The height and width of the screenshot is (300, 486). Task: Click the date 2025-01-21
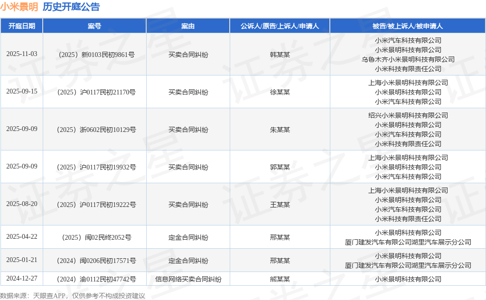(x=22, y=260)
